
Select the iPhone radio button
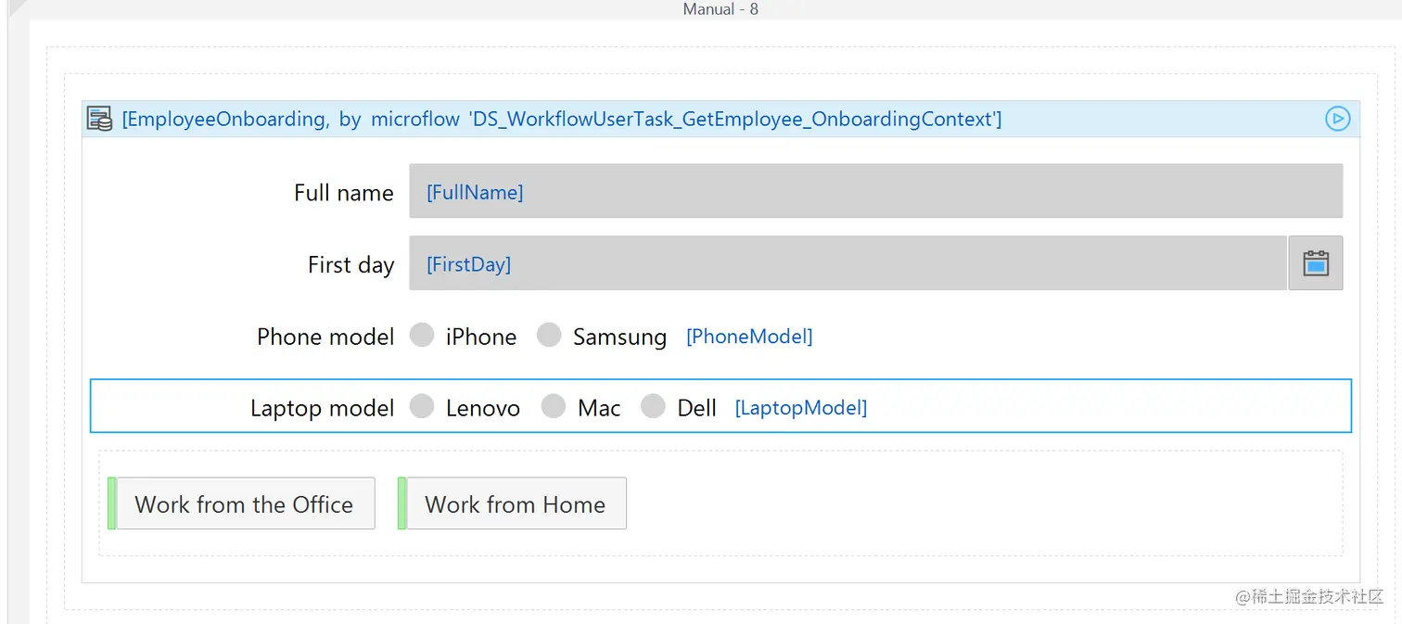point(422,335)
